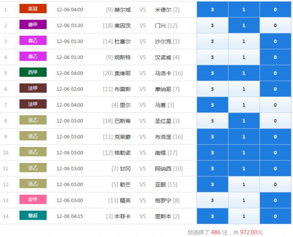Toggle the 1 (draw) cell for 美因茨 vs 门兴
Viewport: 293px width, 237px height.
[244, 25]
